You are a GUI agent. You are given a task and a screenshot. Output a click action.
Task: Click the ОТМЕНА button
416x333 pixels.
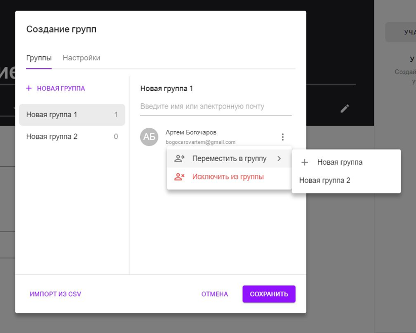pos(215,294)
